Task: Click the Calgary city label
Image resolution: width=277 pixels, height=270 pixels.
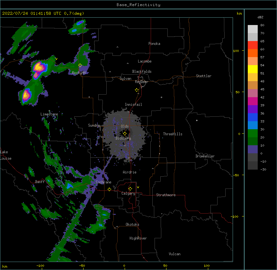Action: tap(128, 193)
